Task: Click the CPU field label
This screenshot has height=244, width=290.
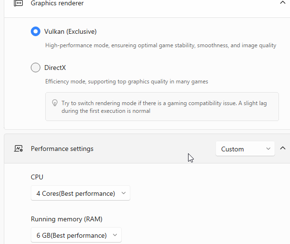Action: (x=37, y=177)
